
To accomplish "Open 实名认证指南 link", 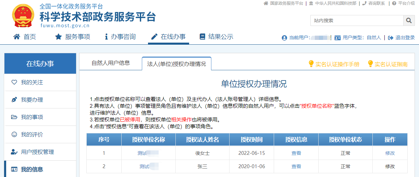I will coord(387,64).
